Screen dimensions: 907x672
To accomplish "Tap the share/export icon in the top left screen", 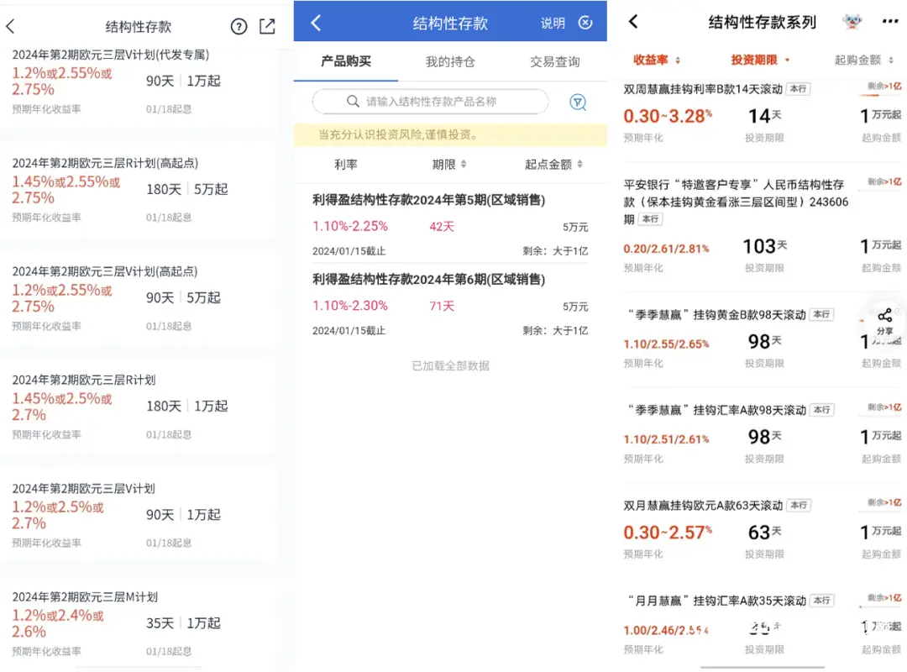I will point(267,26).
